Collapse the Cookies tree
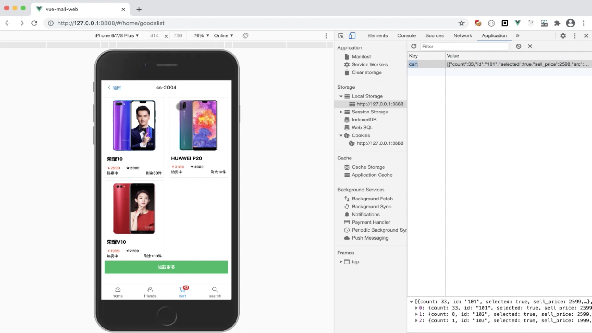Image resolution: width=592 pixels, height=333 pixels. coord(341,135)
